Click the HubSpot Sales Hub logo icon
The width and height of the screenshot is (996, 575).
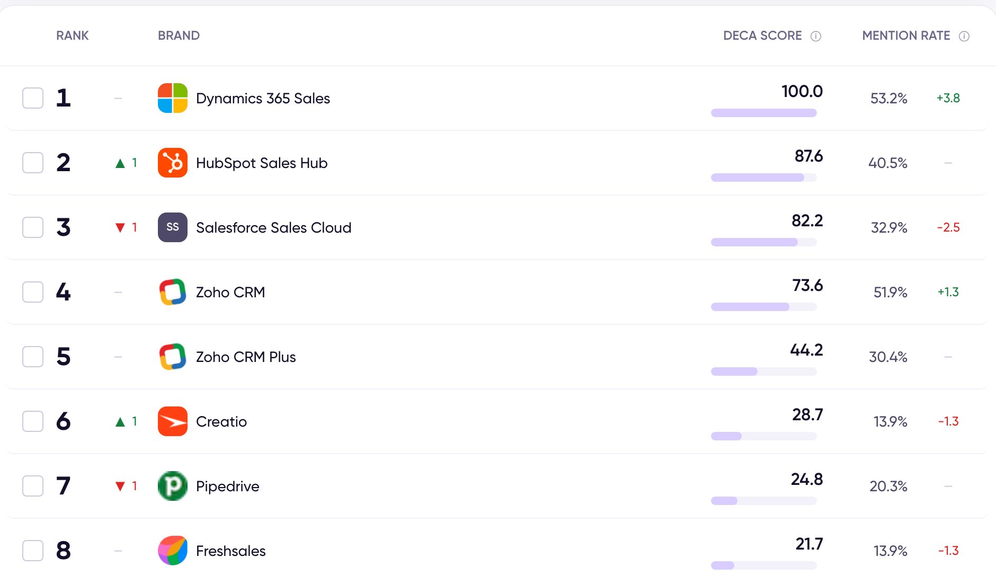point(173,163)
